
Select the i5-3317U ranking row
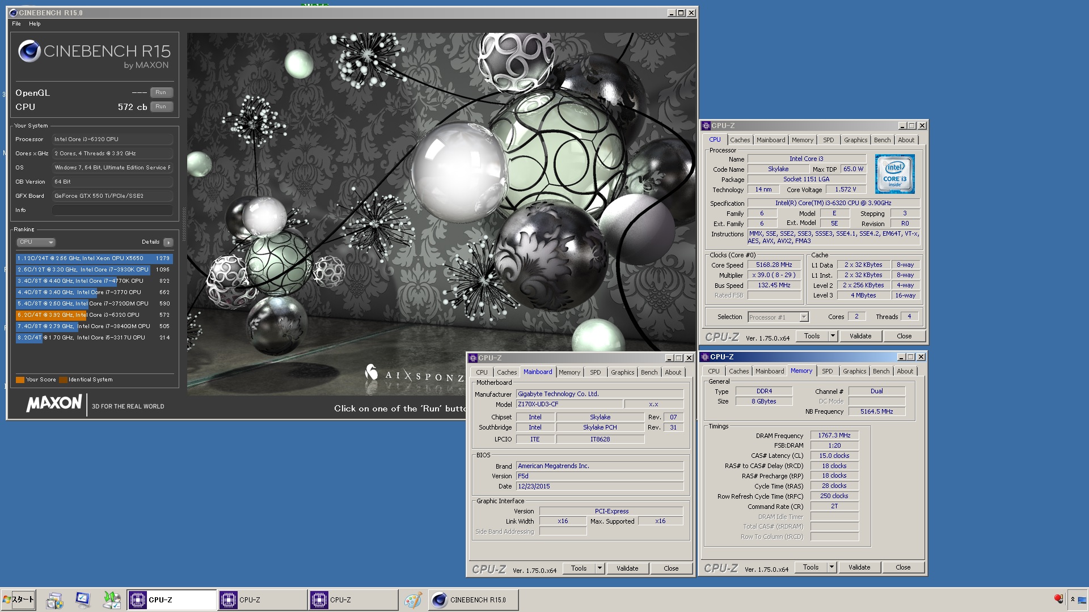(94, 338)
